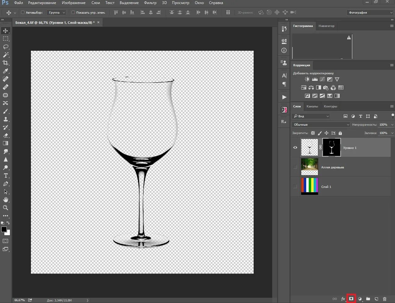The height and width of the screenshot is (303, 395).
Task: Filter layers by type layers (T icon)
Action: click(360, 116)
